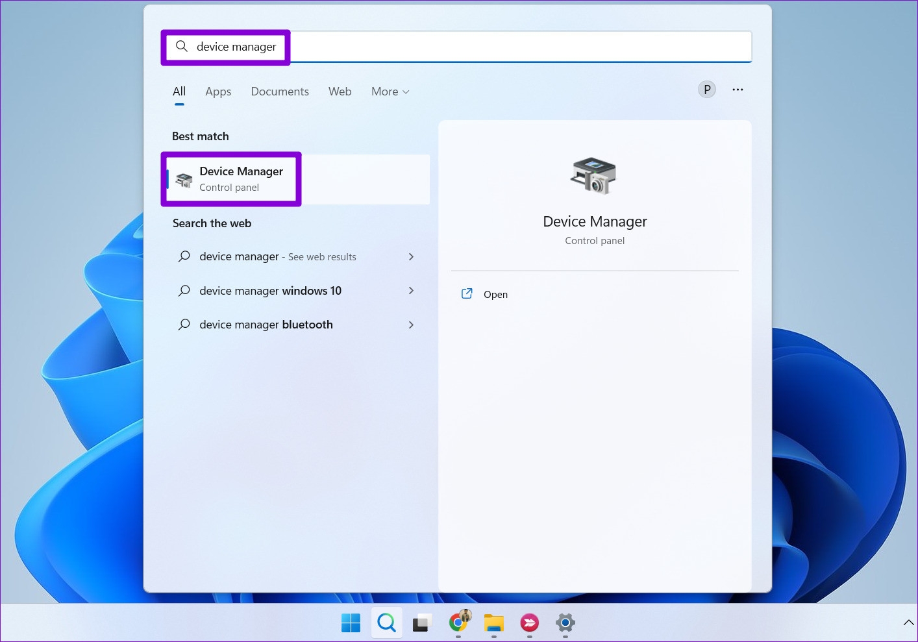Switch to the Apps tab

218,92
